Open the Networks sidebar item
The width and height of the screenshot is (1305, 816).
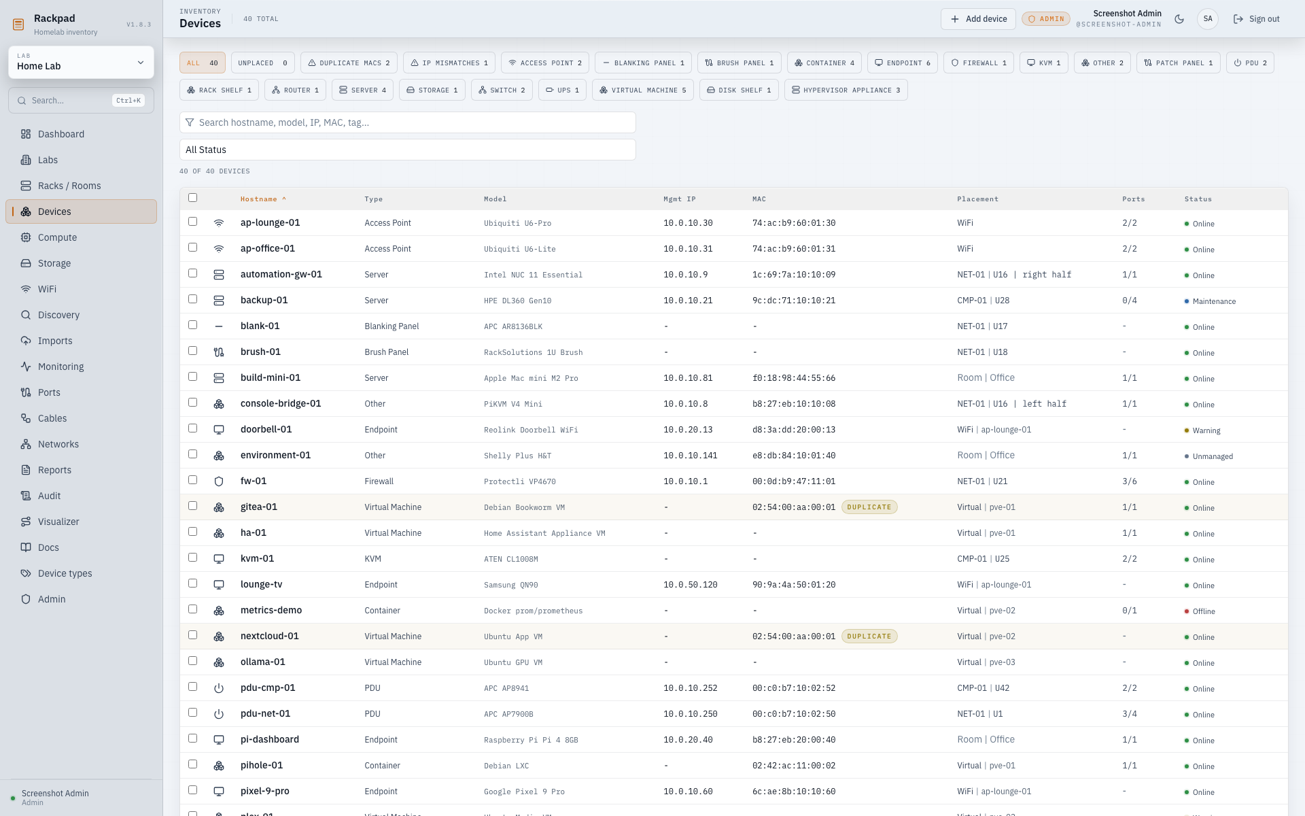click(x=81, y=444)
